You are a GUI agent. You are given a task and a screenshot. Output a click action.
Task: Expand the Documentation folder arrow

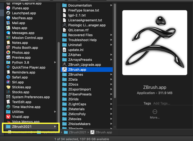[111, 5]
